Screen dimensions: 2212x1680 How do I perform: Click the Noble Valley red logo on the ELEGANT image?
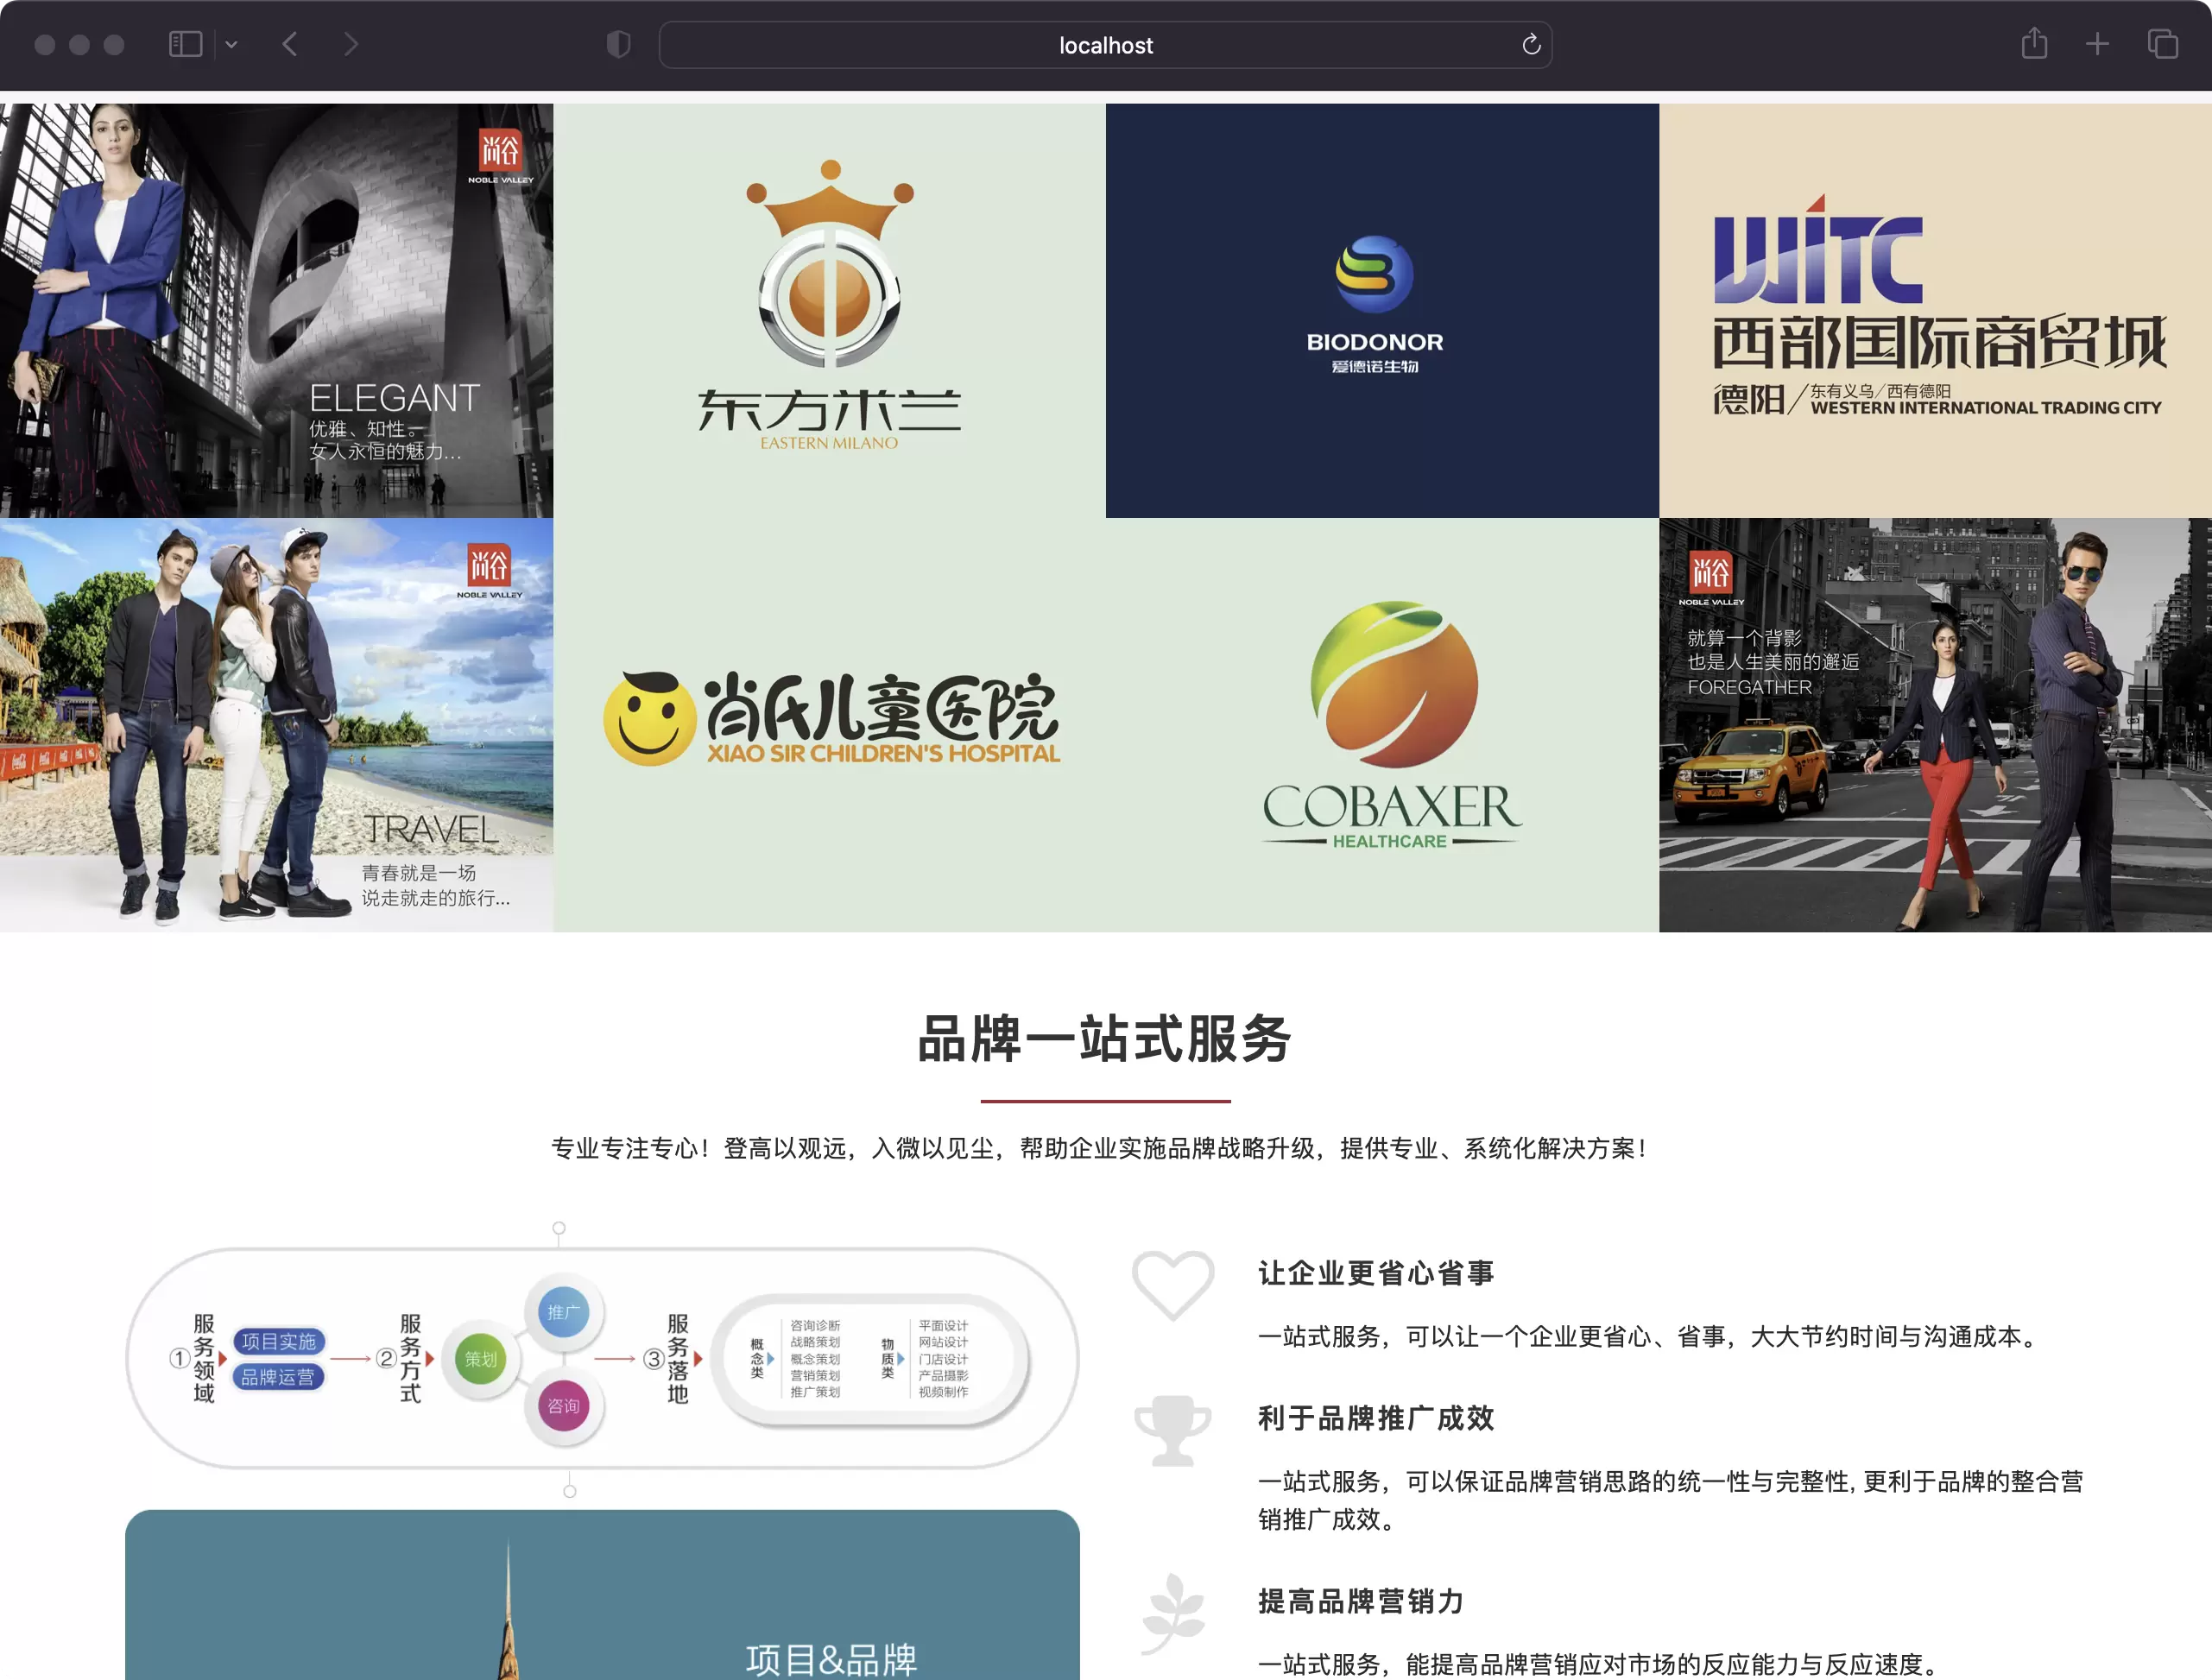click(501, 156)
